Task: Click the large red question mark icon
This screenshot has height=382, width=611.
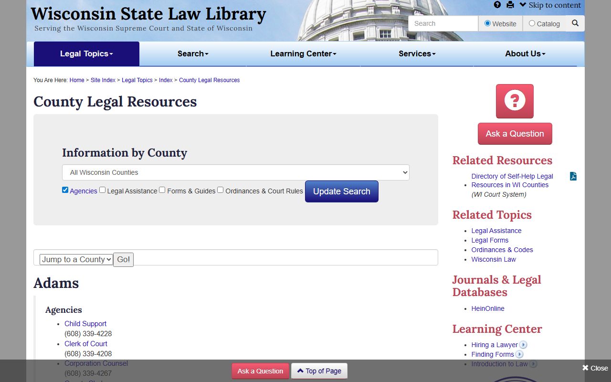Action: [515, 101]
